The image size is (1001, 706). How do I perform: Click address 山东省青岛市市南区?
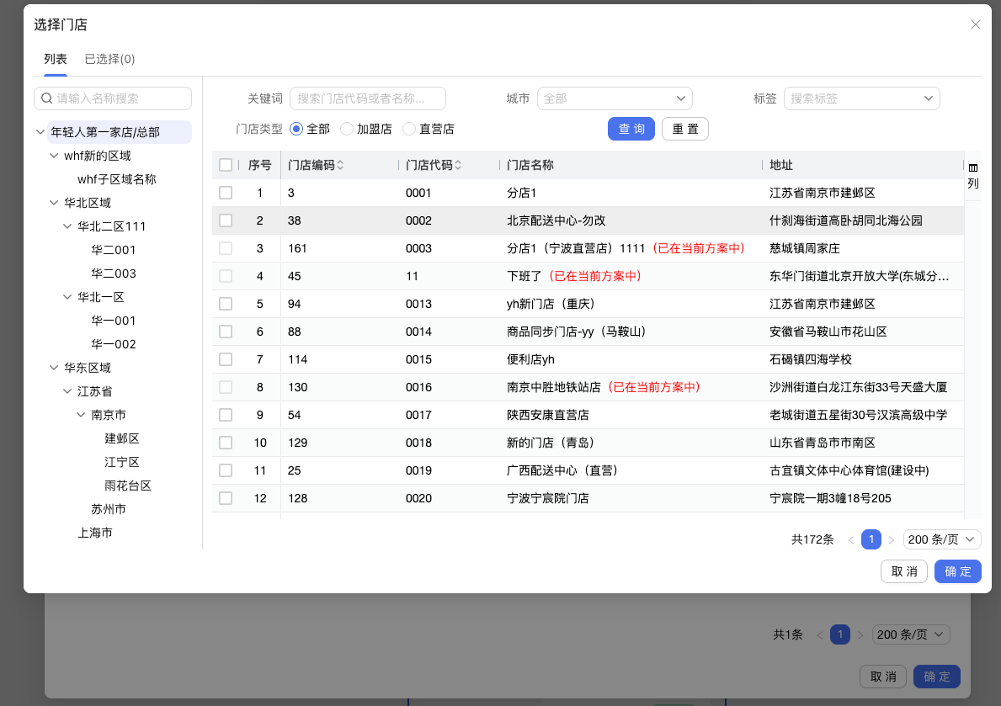823,443
